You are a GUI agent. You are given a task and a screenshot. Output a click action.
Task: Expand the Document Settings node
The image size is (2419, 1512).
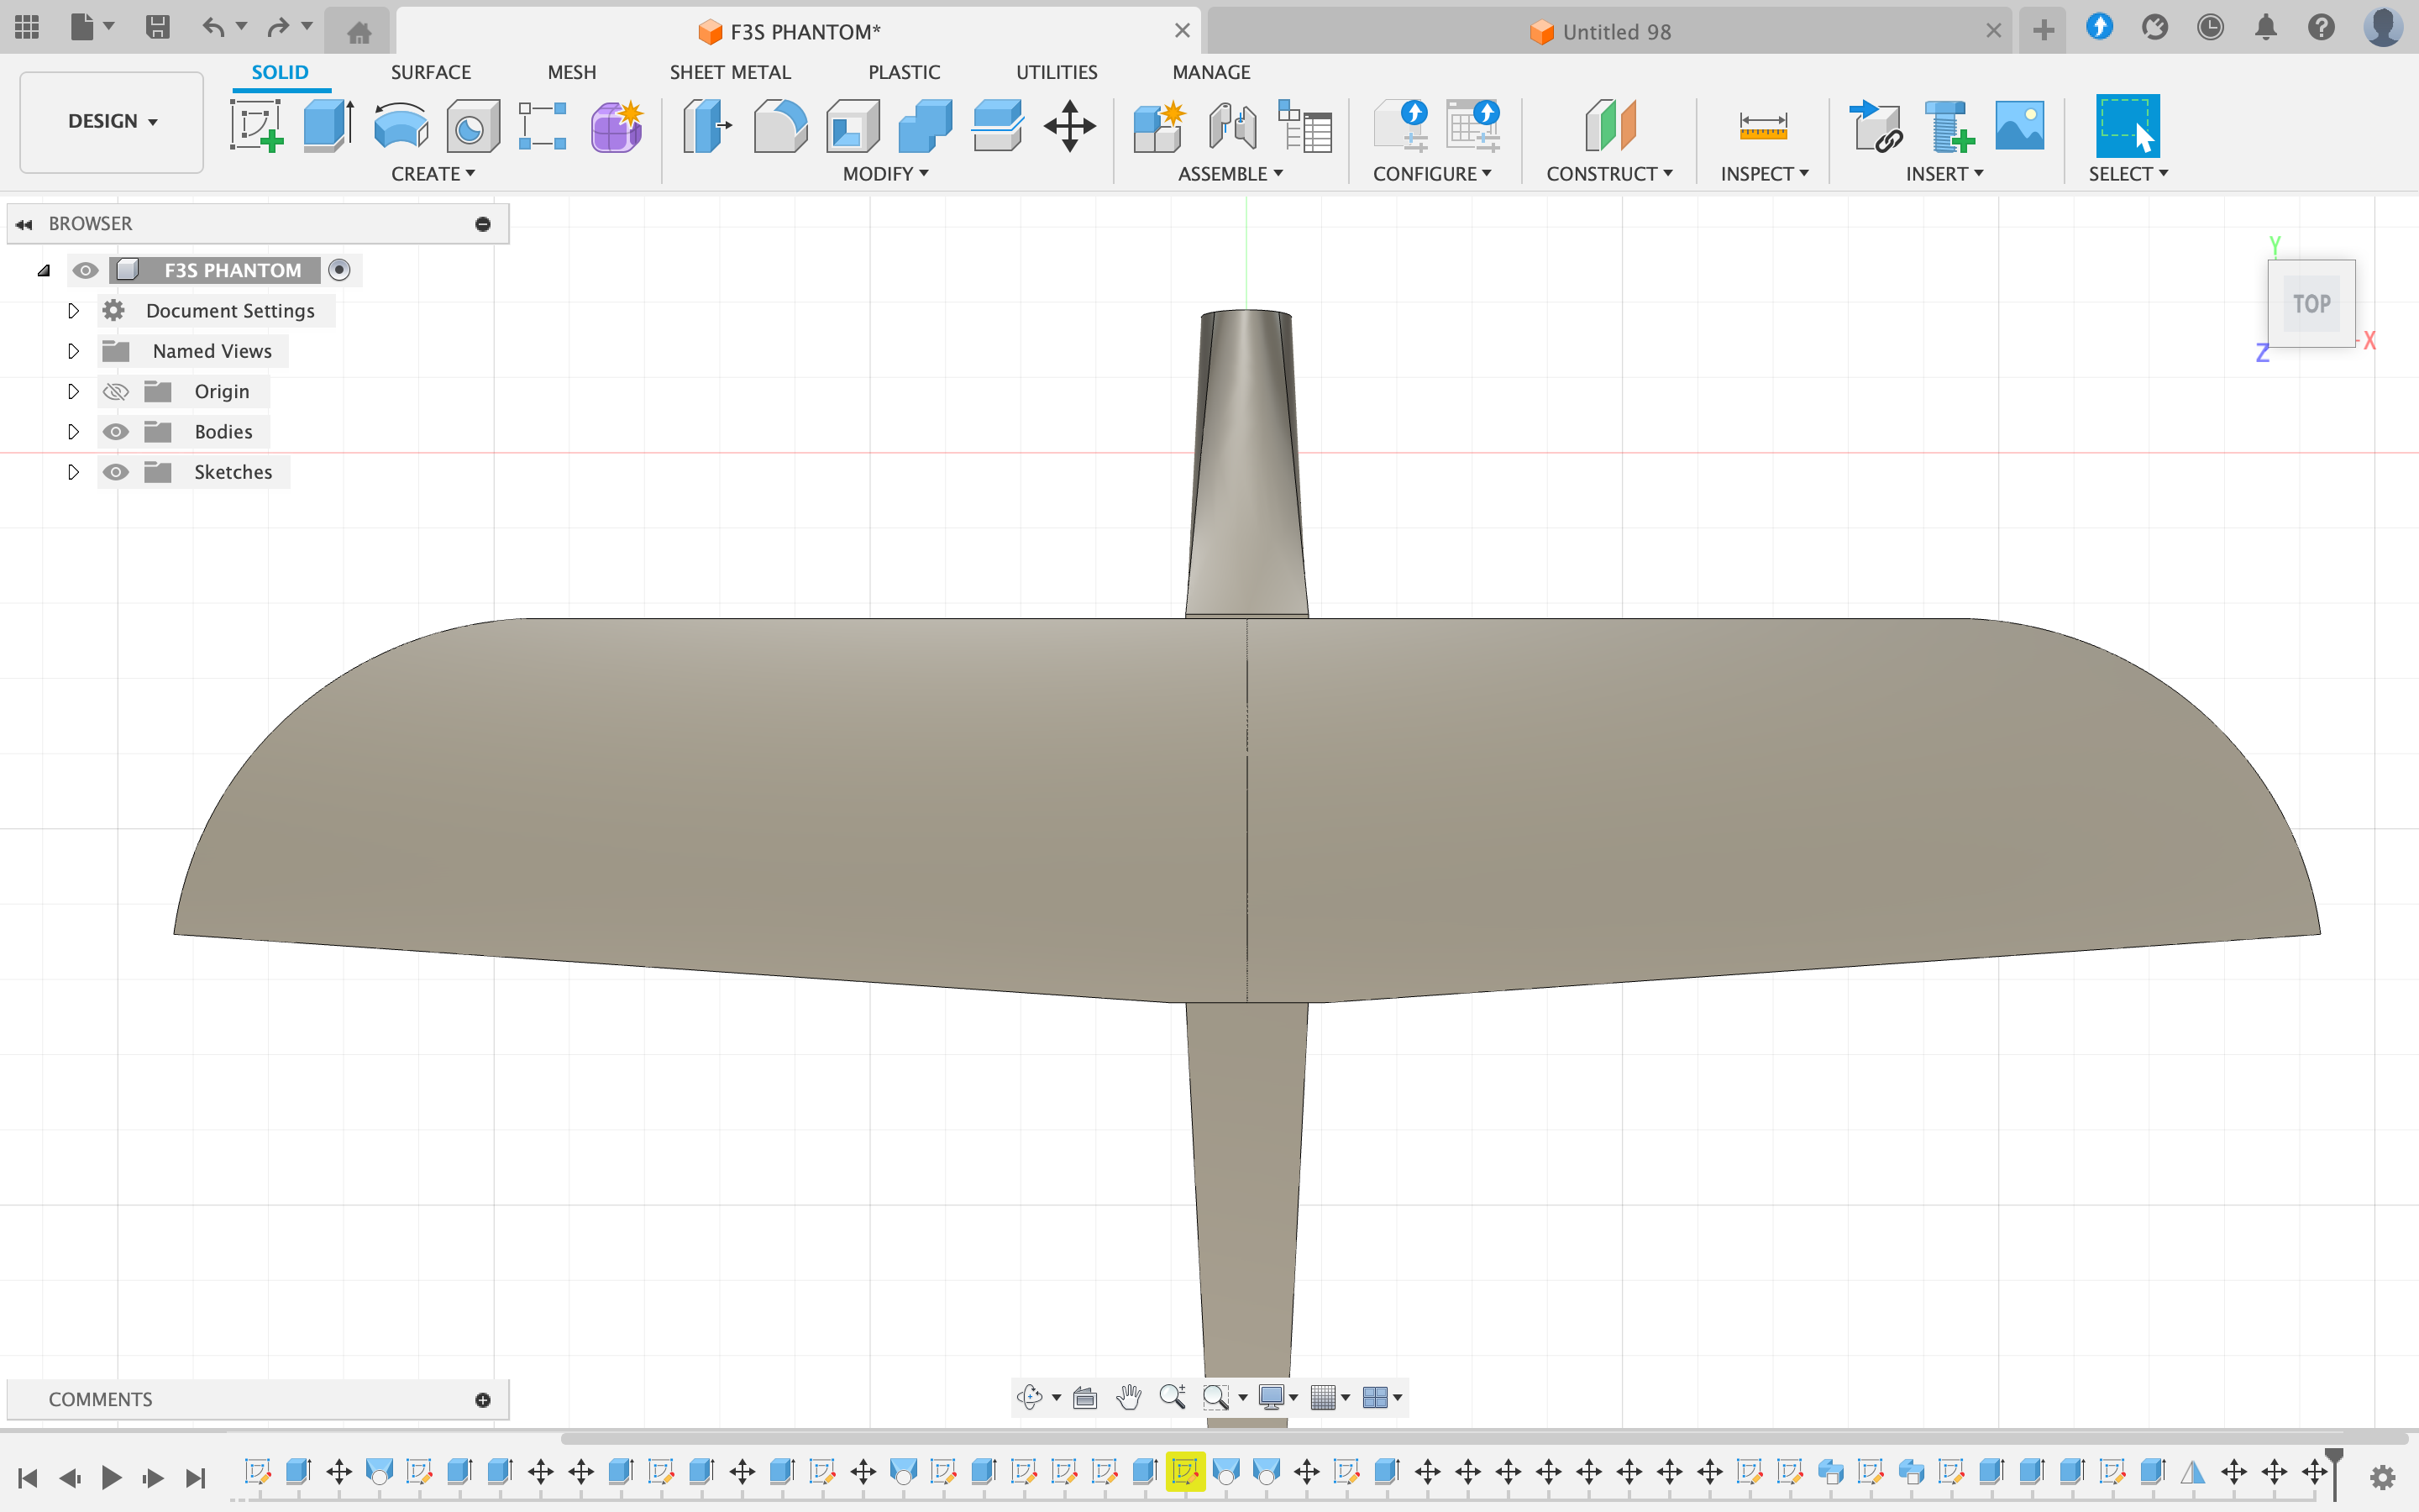click(x=73, y=311)
